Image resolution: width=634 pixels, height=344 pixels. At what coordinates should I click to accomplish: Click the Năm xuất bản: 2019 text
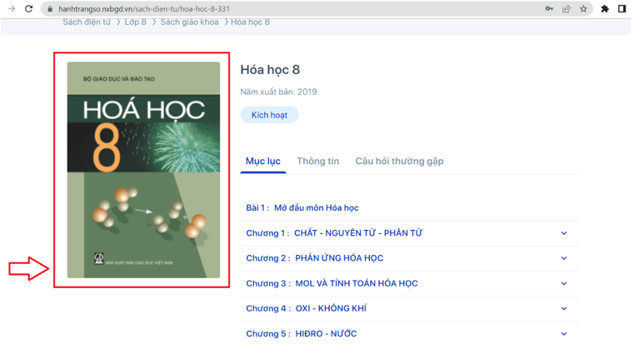tap(278, 92)
